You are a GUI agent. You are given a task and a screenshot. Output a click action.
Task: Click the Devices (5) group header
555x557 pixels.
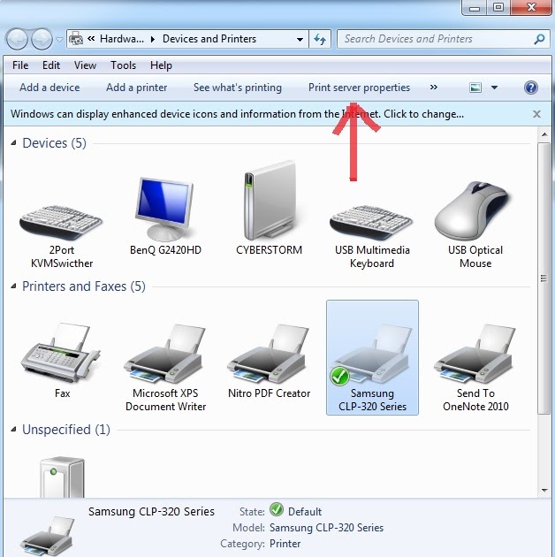54,143
